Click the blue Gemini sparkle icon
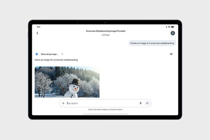 tap(37, 54)
